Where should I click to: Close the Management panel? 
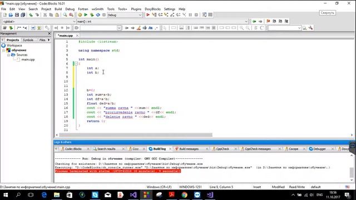tap(50, 33)
